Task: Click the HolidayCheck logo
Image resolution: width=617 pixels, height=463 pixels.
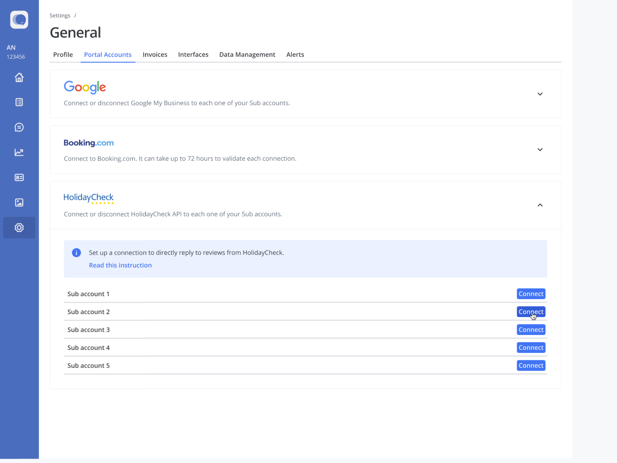Action: [x=88, y=198]
